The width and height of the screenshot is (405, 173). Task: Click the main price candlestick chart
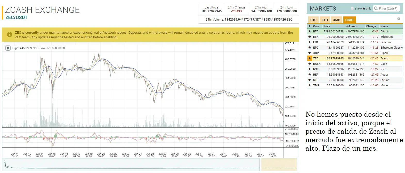(x=143, y=85)
